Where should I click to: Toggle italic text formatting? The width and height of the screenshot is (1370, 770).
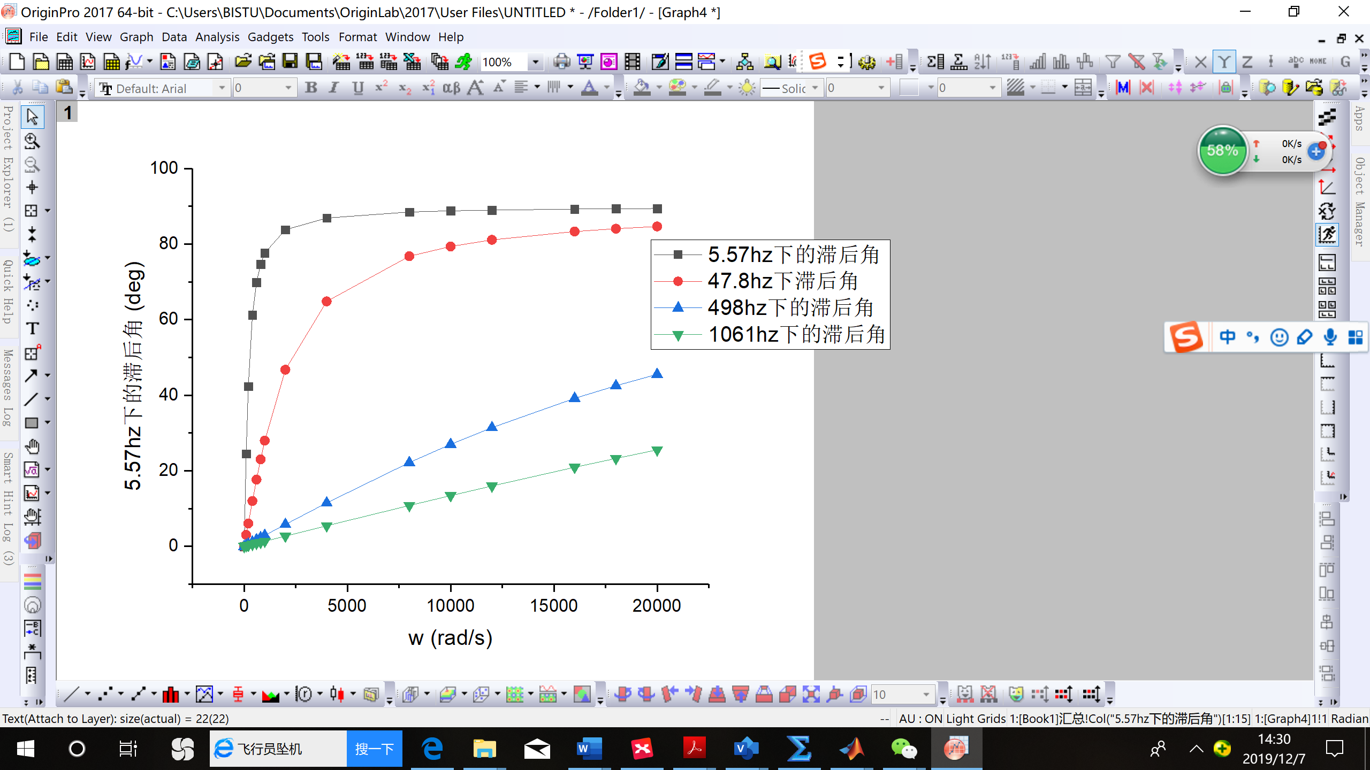pos(333,87)
